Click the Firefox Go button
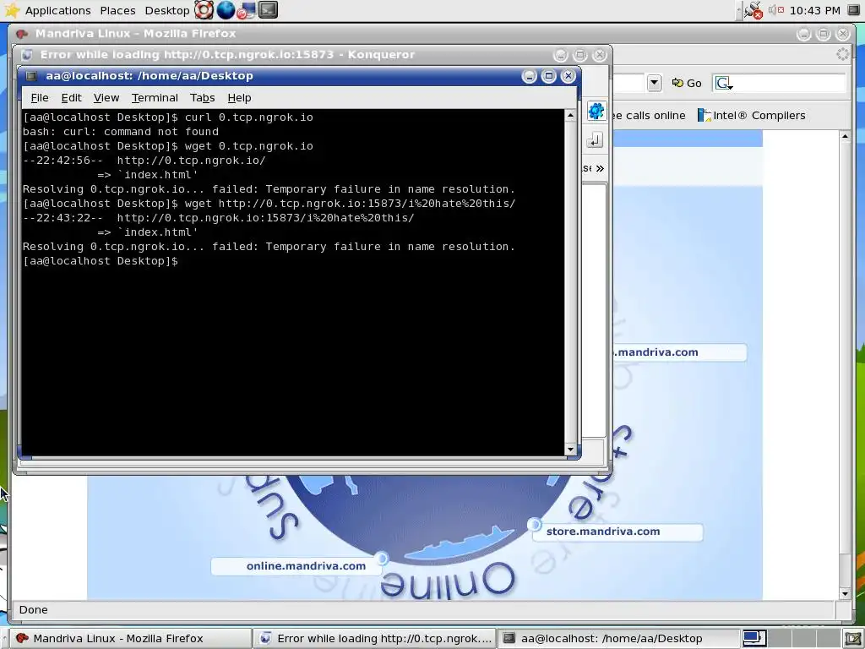Viewport: 865px width, 649px height. click(x=686, y=83)
